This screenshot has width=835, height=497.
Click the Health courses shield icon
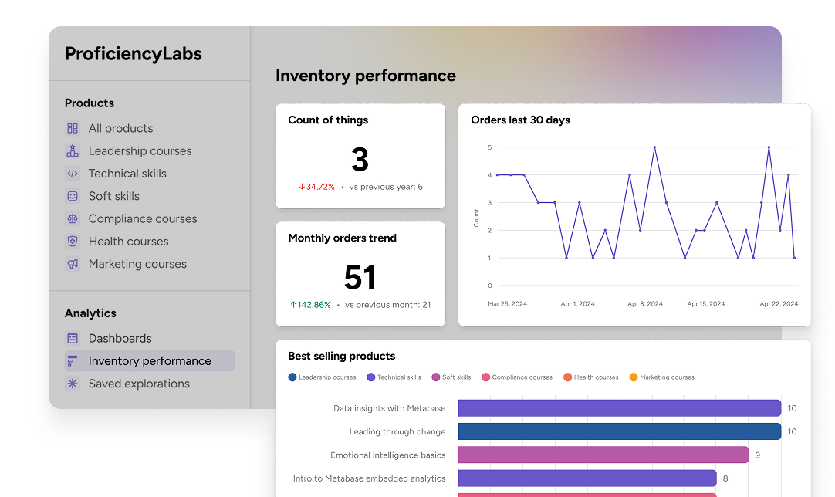coord(73,242)
